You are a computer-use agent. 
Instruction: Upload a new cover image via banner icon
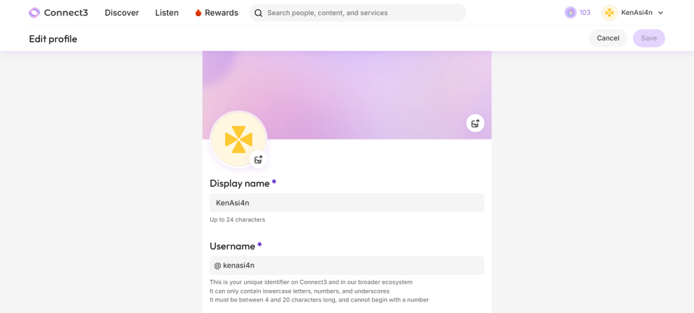tap(475, 123)
